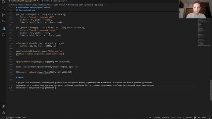This screenshot has height=119, width=212.
Task: Click the label = false line
Action: [40, 35]
